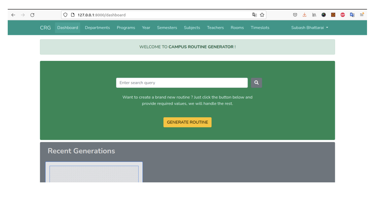Viewport: 386px width, 200px height.
Task: Click the translate page icon inside address bar
Action: tap(254, 15)
